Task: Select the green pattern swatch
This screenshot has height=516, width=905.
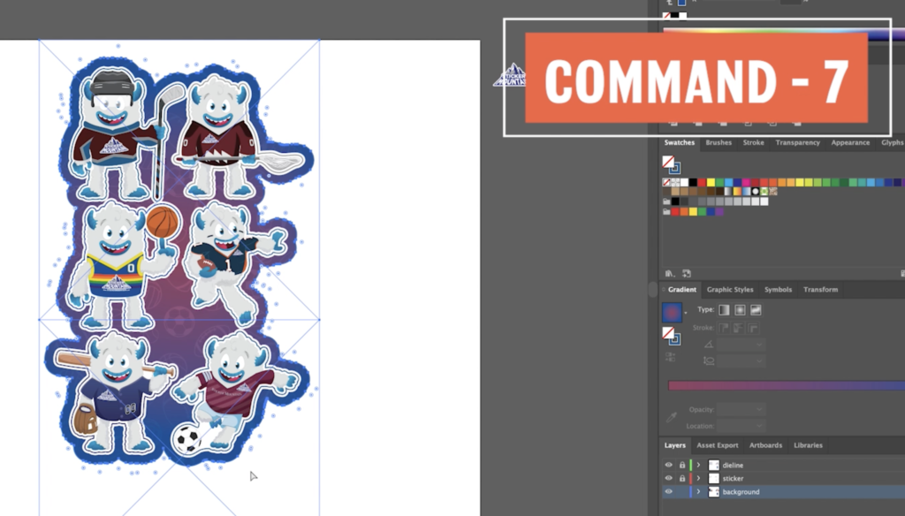Action: [764, 192]
